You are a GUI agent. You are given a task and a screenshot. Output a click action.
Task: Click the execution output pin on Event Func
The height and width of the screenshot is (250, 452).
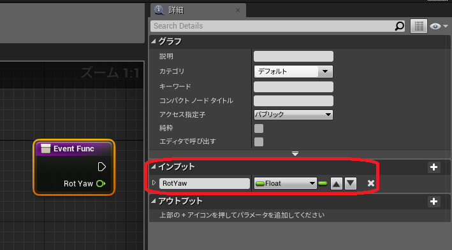point(101,167)
